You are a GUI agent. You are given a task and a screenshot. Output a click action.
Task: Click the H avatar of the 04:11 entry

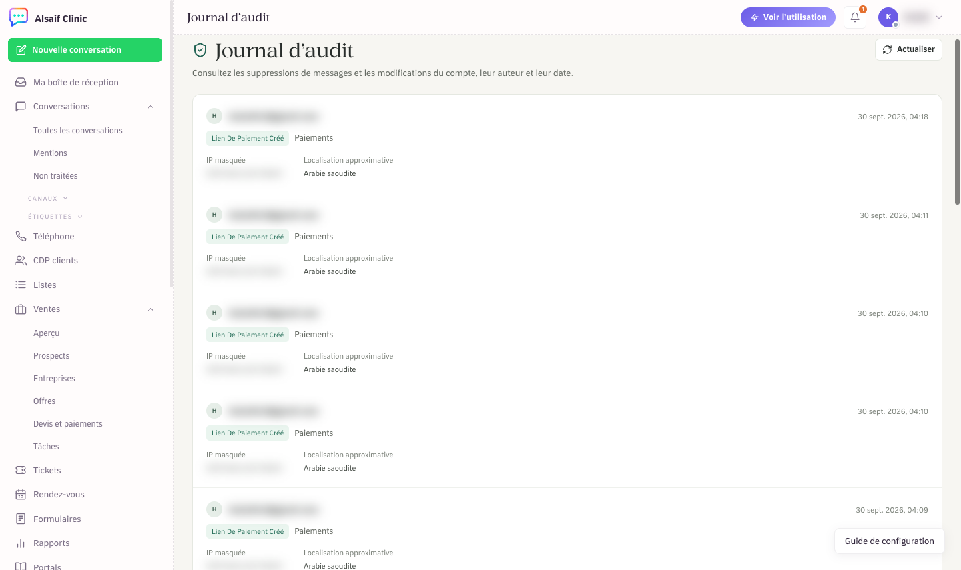point(214,215)
